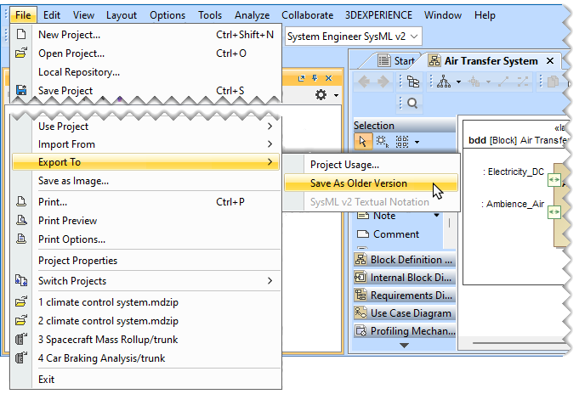Click the Print Options icon
The width and height of the screenshot is (579, 394).
point(21,239)
